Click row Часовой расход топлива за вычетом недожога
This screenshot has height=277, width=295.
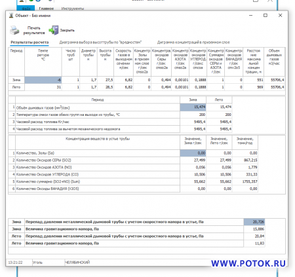pos(120,129)
